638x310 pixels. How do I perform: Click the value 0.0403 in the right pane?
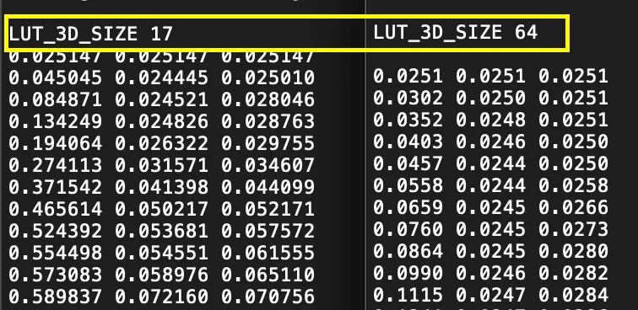tap(408, 142)
